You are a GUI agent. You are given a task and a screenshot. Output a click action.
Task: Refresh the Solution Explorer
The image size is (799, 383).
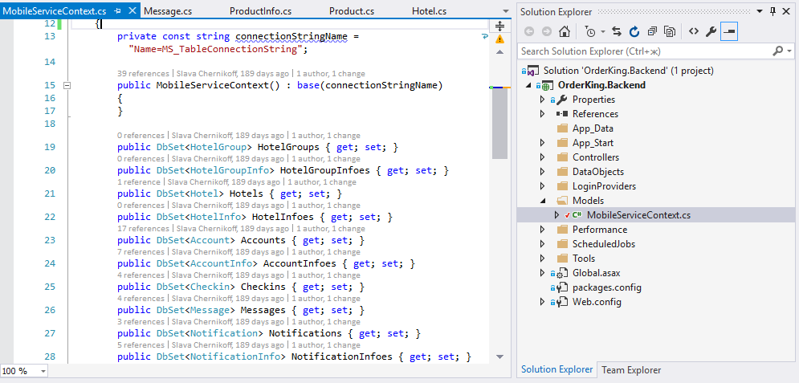(634, 31)
